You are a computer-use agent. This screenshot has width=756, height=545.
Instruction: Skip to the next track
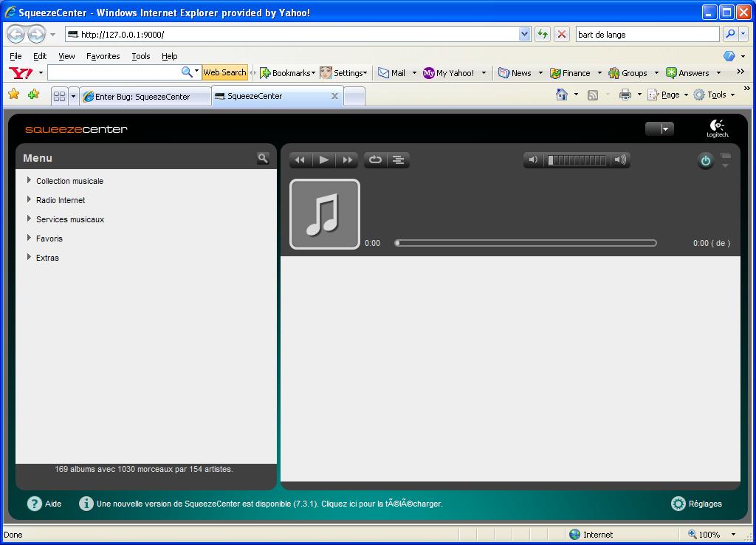[347, 160]
